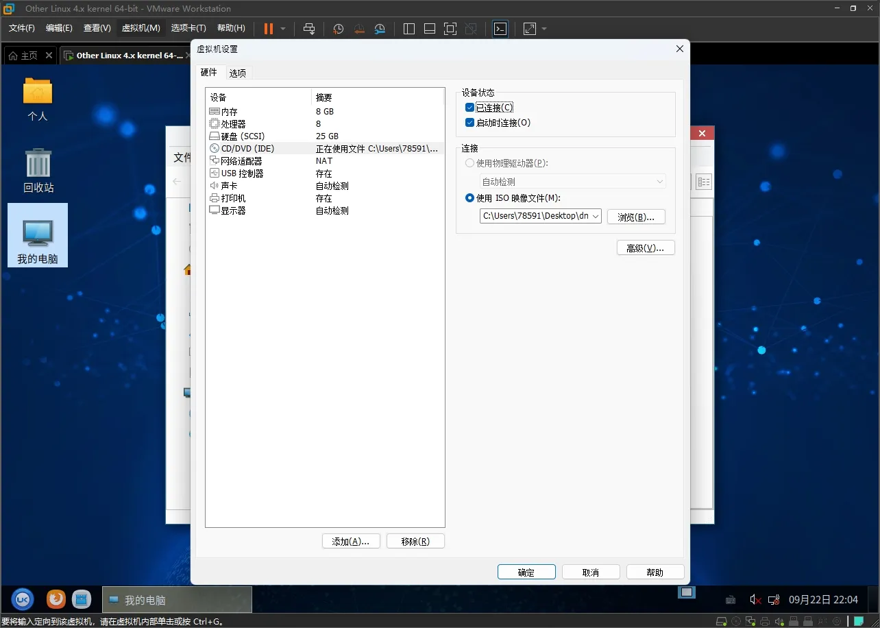Open the snapshot manager wrench icon
Screen dimensions: 880x628
380,29
